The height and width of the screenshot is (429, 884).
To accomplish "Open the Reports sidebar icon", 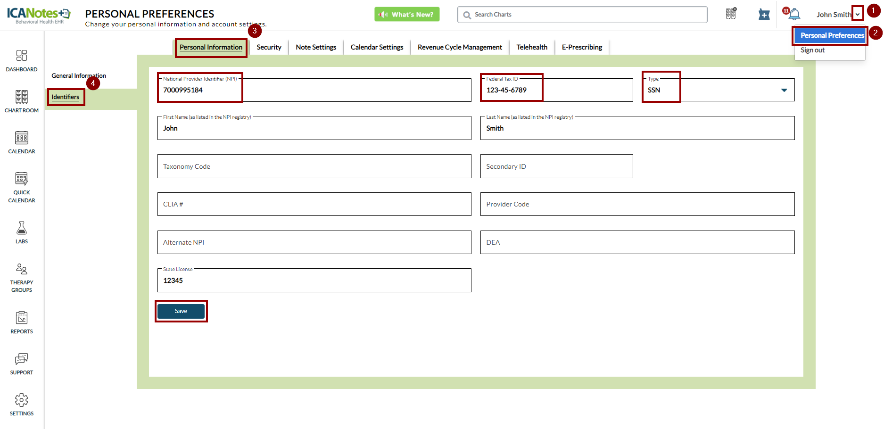I will pos(22,318).
